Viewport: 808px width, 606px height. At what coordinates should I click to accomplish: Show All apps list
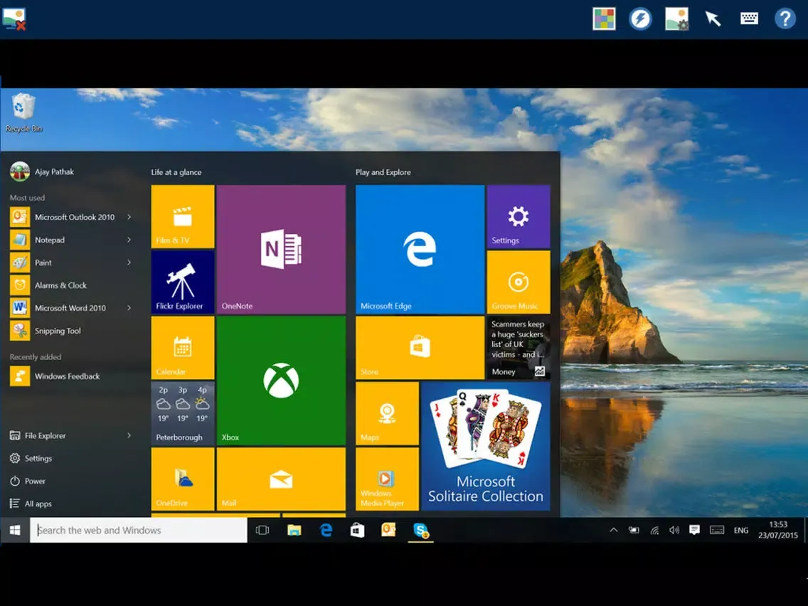(x=31, y=504)
